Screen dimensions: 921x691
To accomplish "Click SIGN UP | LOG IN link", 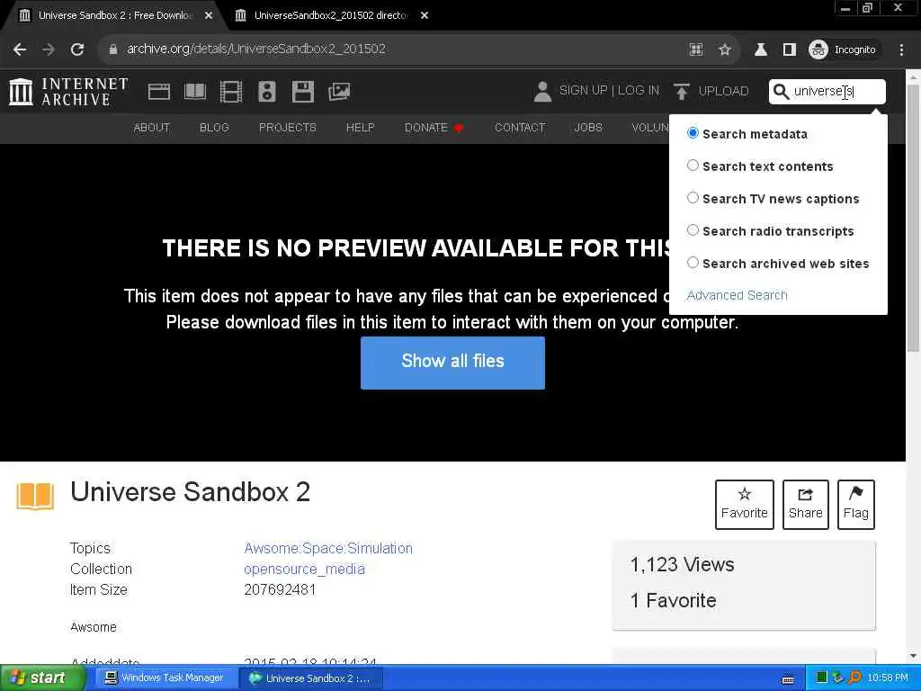I will (609, 91).
